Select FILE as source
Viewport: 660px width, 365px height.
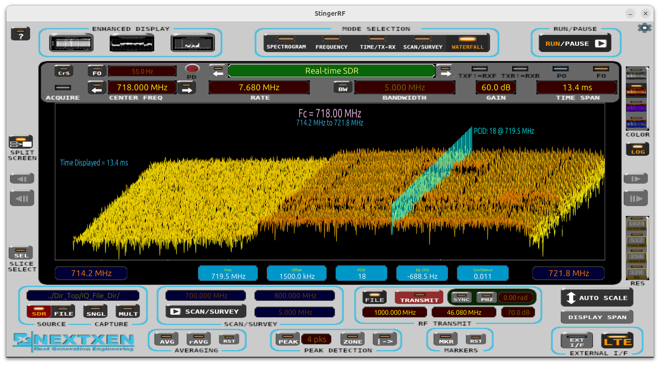click(x=63, y=312)
